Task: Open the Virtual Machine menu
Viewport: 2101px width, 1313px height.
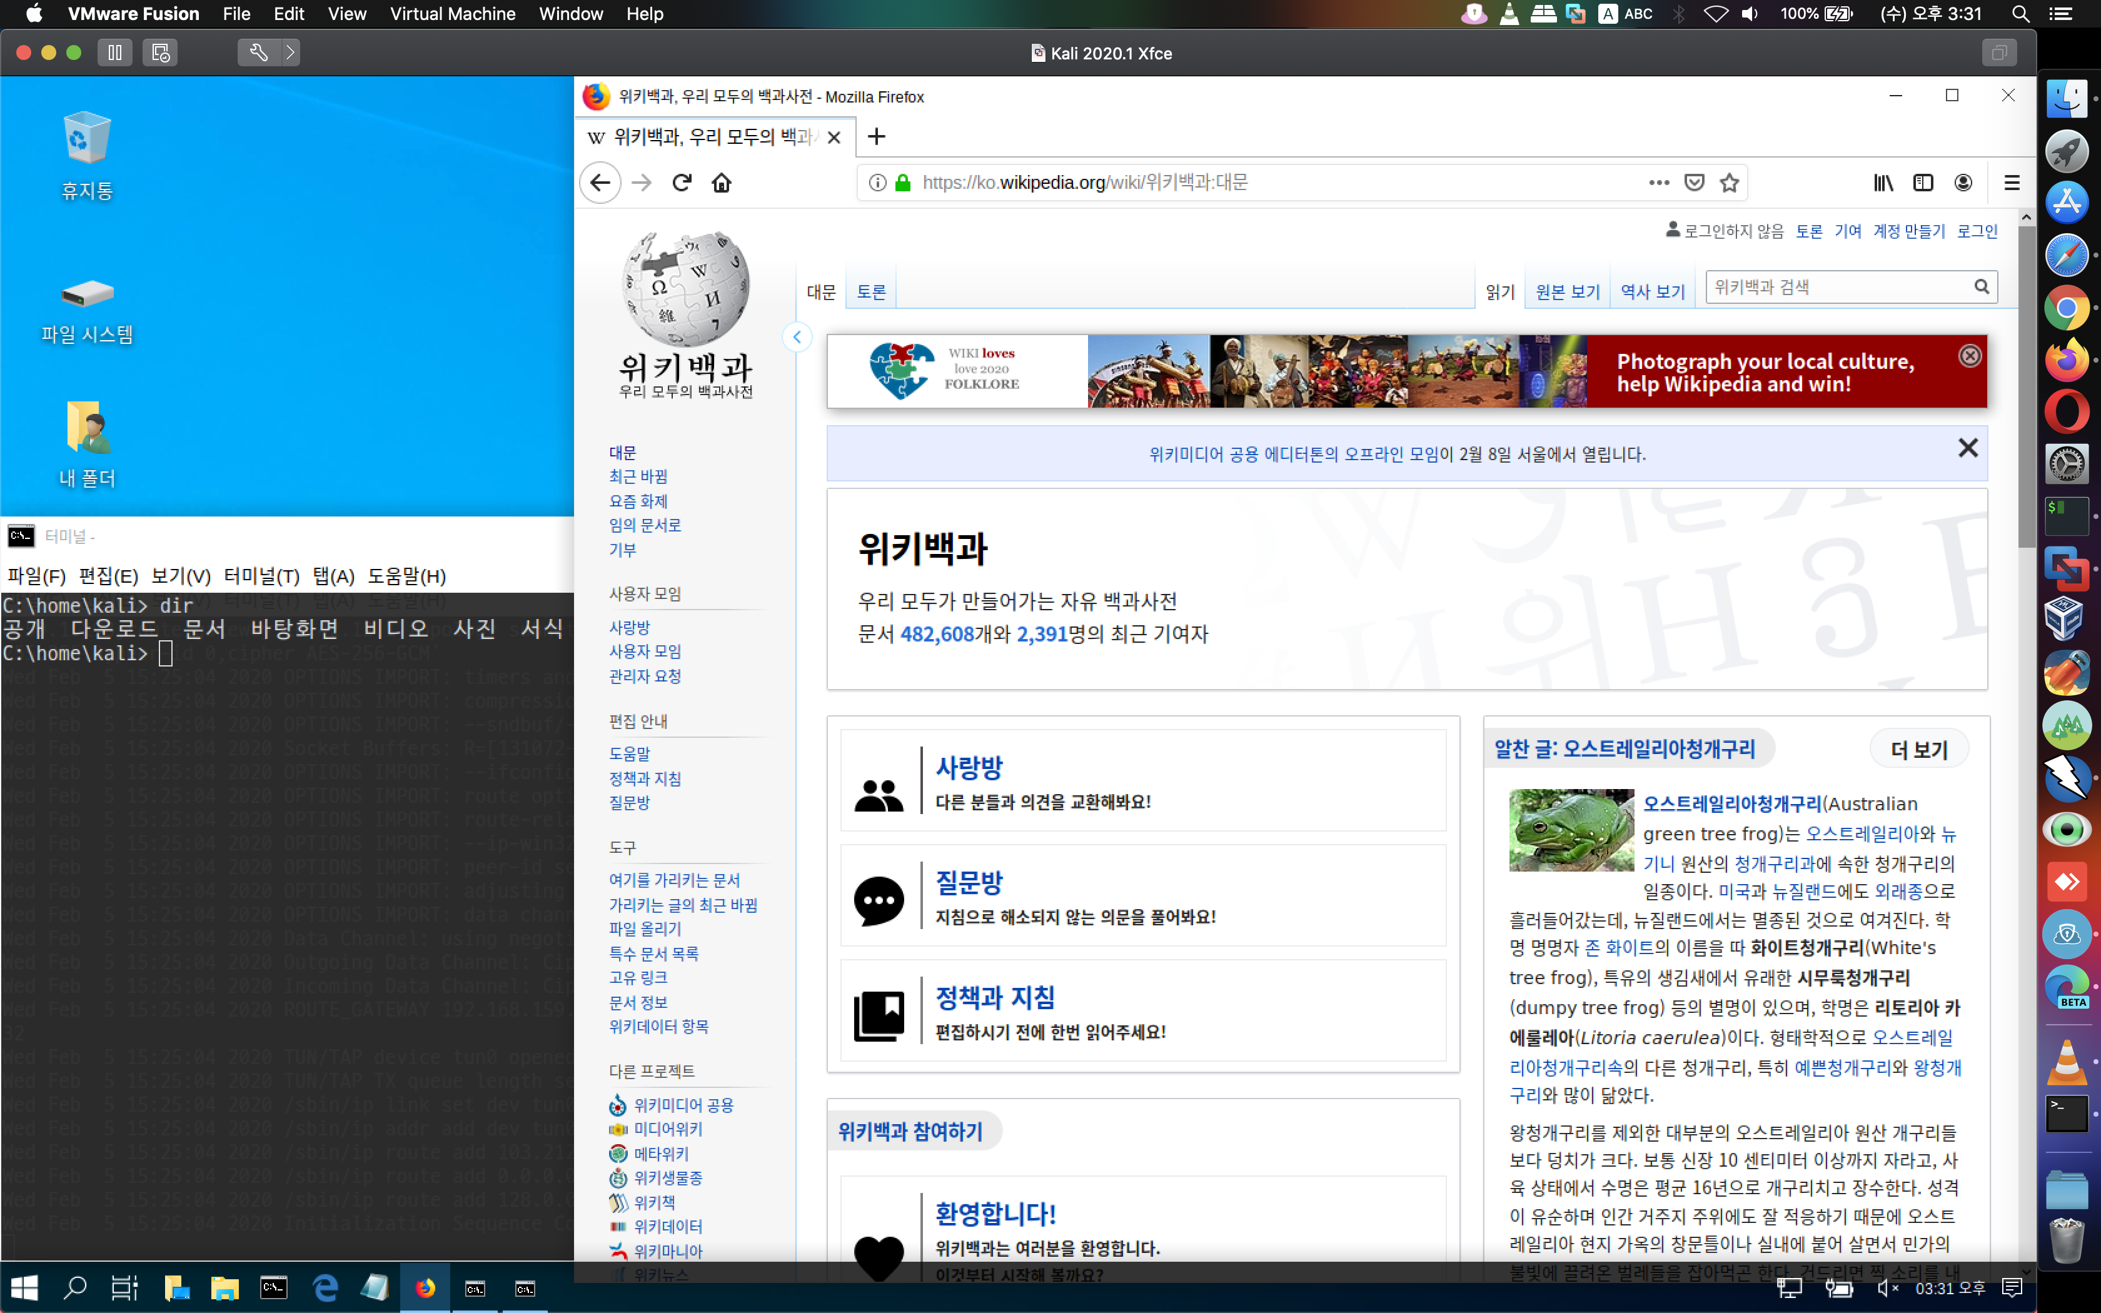Action: coord(452,14)
